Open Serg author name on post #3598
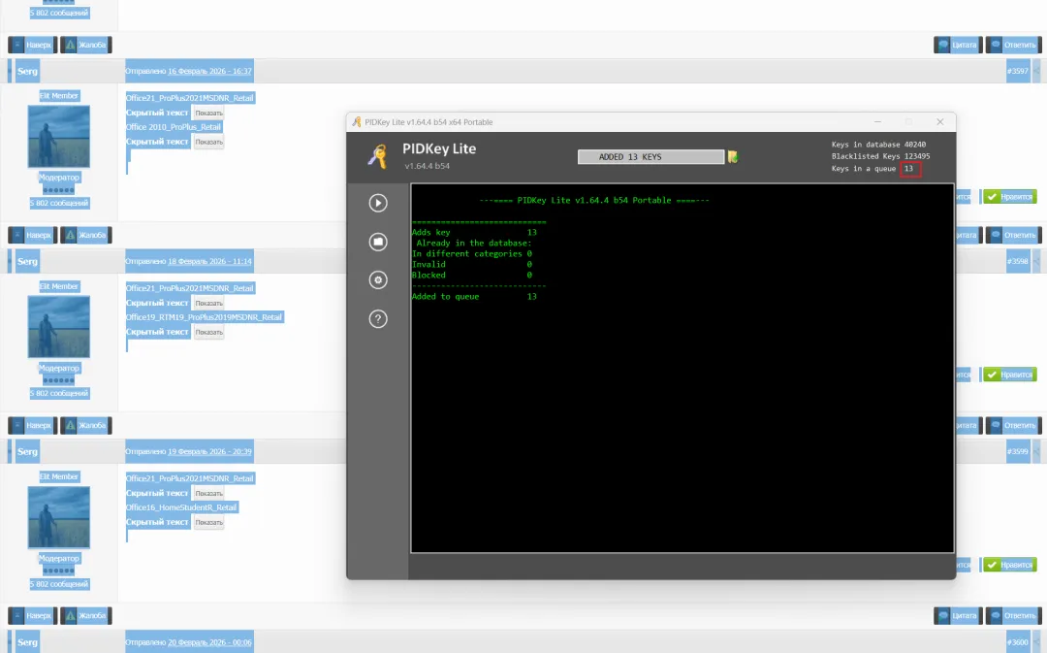 (x=27, y=261)
